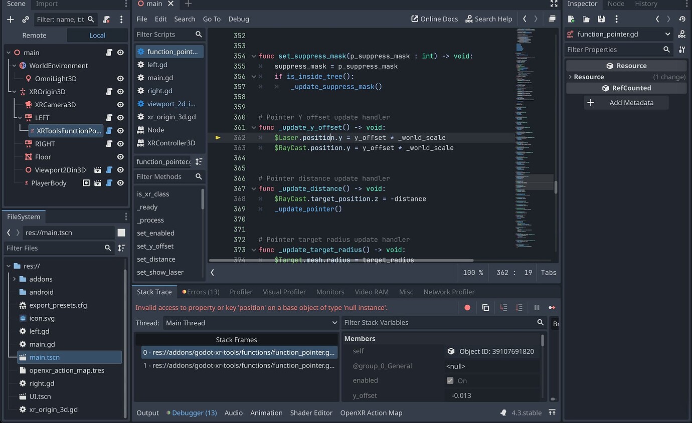Open the Debug menu
The image size is (692, 423).
pos(238,19)
